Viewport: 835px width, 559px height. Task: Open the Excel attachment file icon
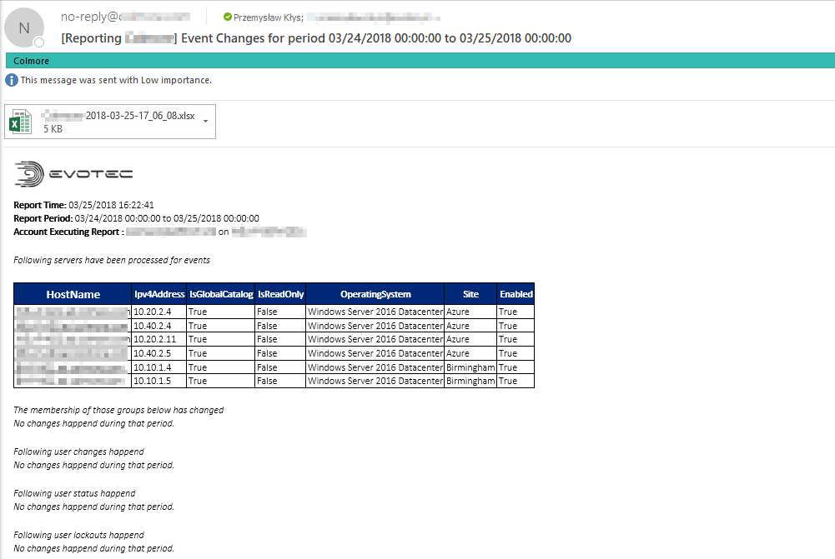(20, 122)
